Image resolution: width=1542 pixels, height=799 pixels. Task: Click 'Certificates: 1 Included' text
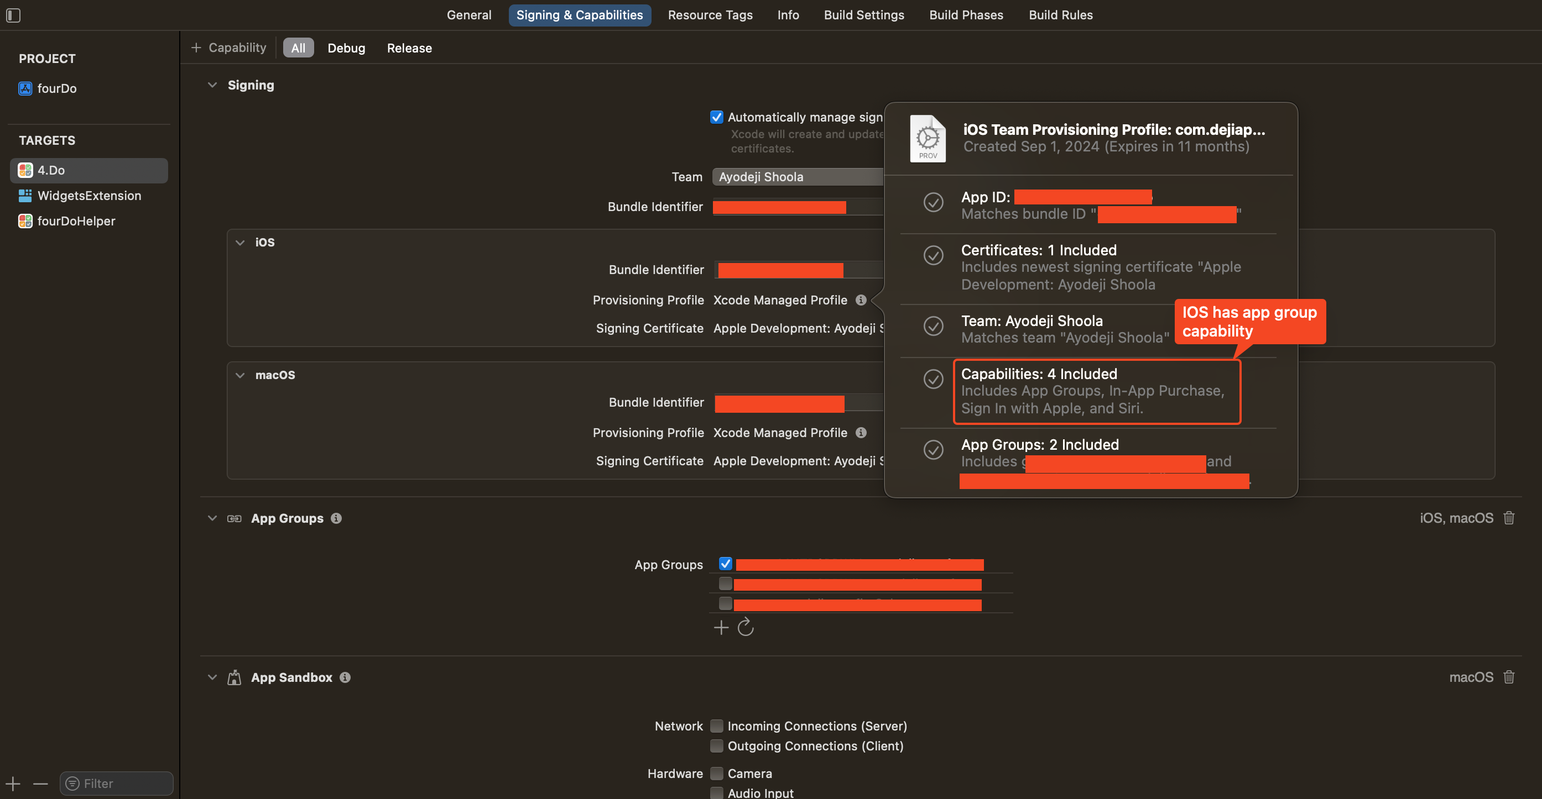[1039, 250]
